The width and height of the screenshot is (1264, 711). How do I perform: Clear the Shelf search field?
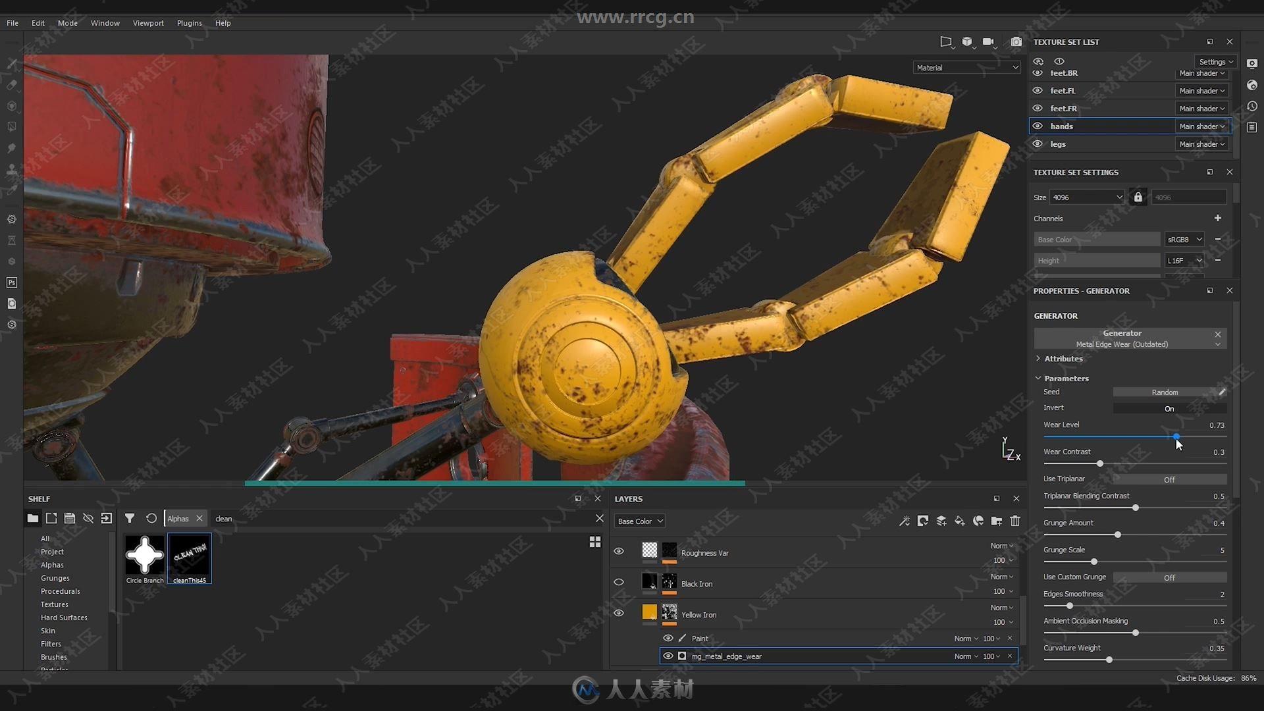pyautogui.click(x=599, y=518)
